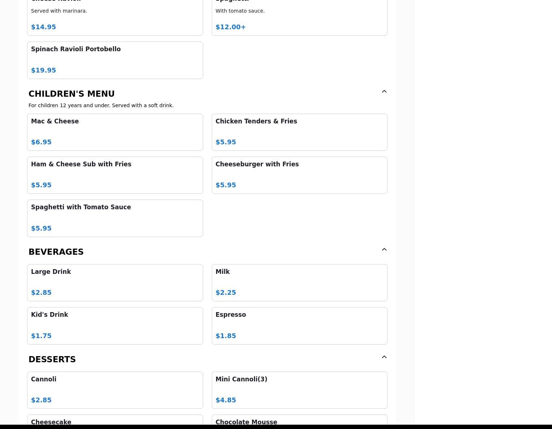Click the $1.85 price under Espresso
The image size is (552, 429).
point(225,336)
